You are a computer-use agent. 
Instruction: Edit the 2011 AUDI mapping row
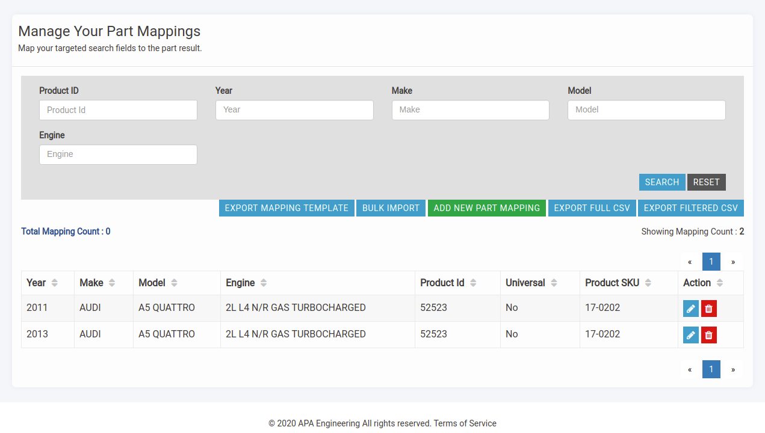691,309
